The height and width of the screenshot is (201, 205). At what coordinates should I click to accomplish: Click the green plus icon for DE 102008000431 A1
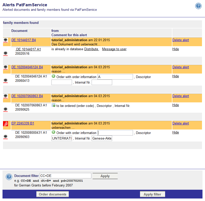click(x=53, y=132)
